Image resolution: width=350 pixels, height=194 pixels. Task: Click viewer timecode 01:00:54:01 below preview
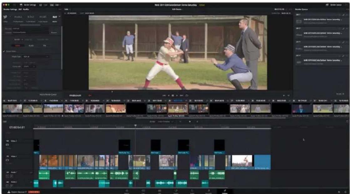click(x=75, y=95)
